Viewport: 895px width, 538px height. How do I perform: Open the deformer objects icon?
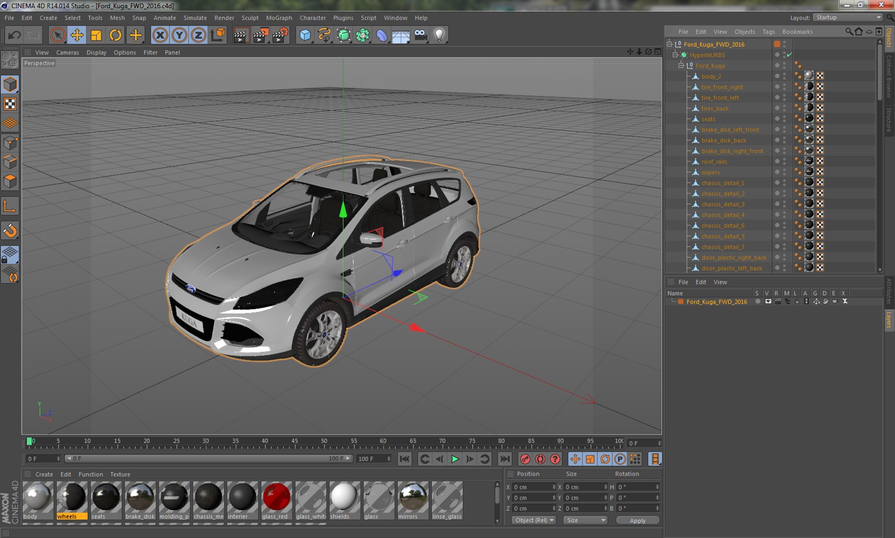(x=382, y=35)
